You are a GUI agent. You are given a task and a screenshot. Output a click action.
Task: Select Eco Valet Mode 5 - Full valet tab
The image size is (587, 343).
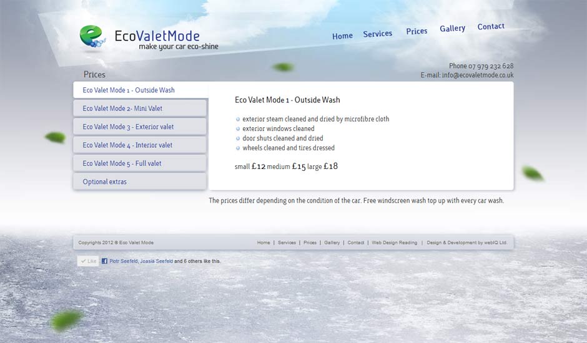[140, 163]
